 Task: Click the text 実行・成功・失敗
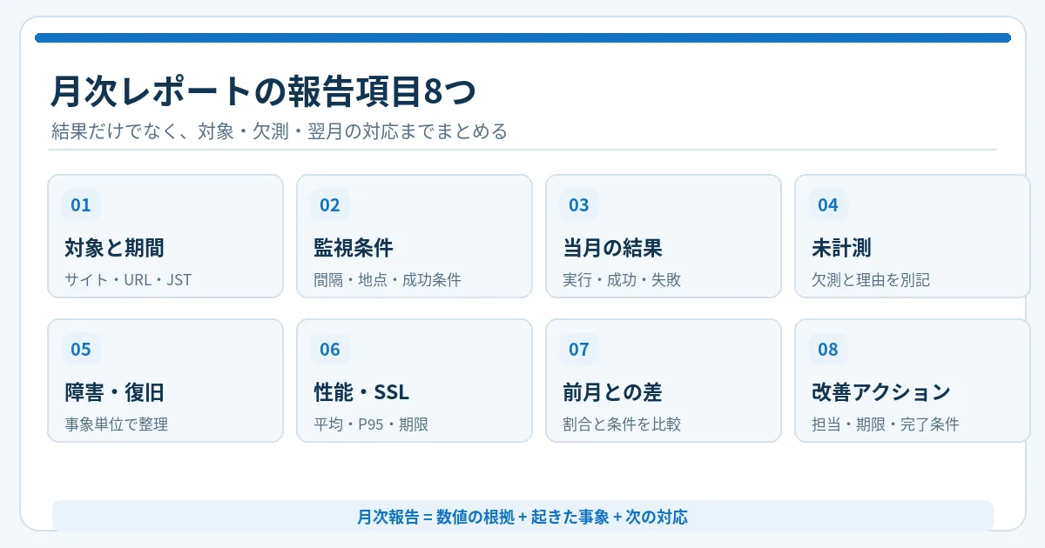(622, 280)
